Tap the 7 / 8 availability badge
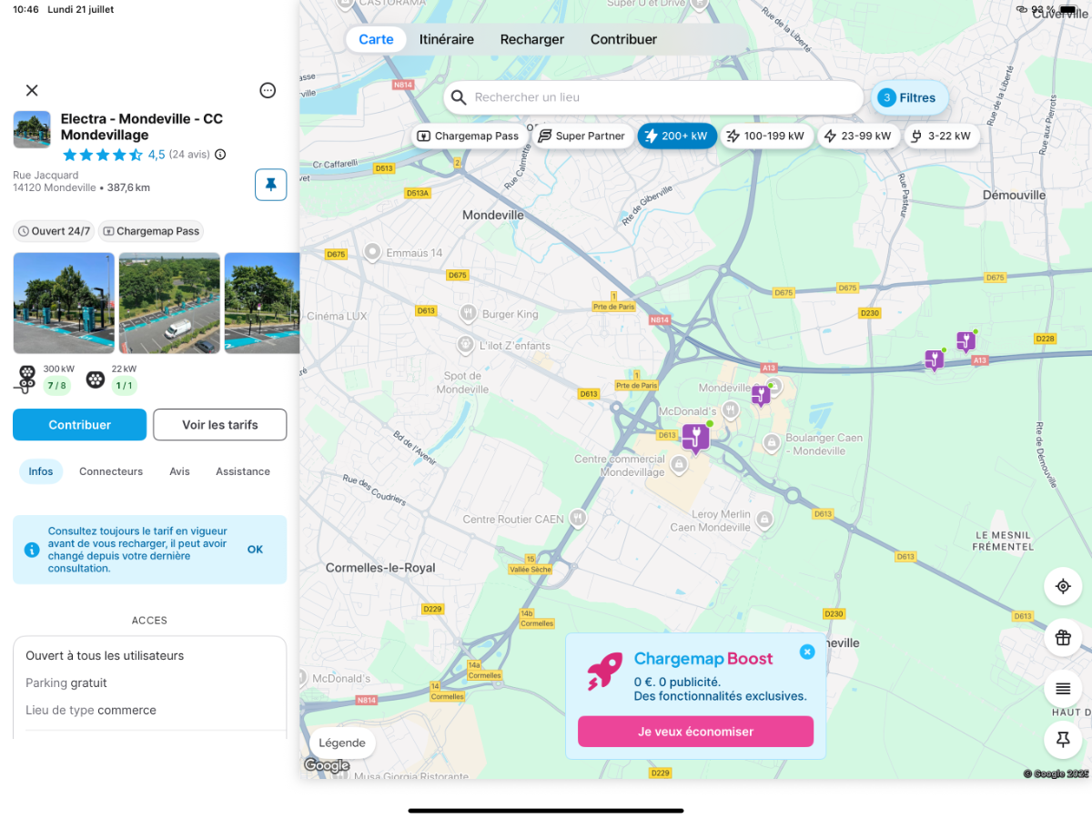Screen dimensions: 1092x819 coord(56,386)
